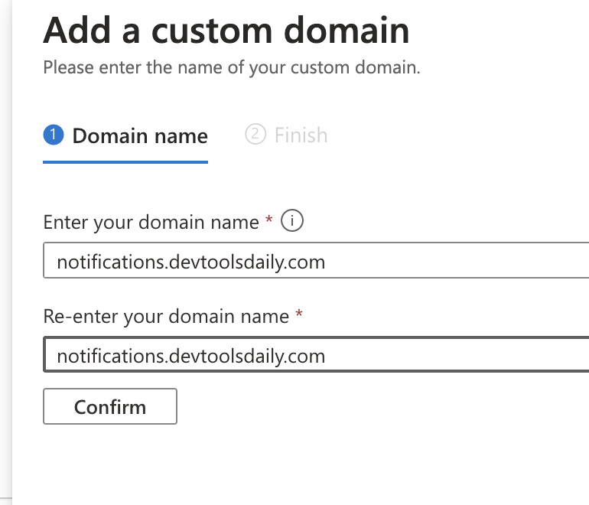
Task: Click the "Re-enter your domain name" label text
Action: tap(165, 316)
